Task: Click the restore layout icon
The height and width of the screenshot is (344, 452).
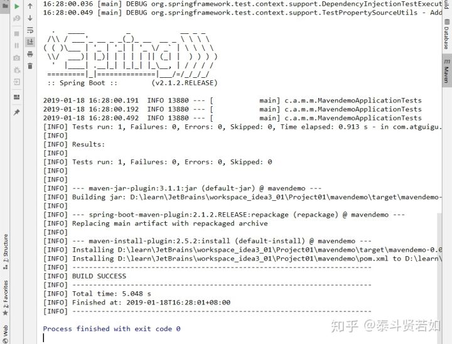Action: coord(17,97)
